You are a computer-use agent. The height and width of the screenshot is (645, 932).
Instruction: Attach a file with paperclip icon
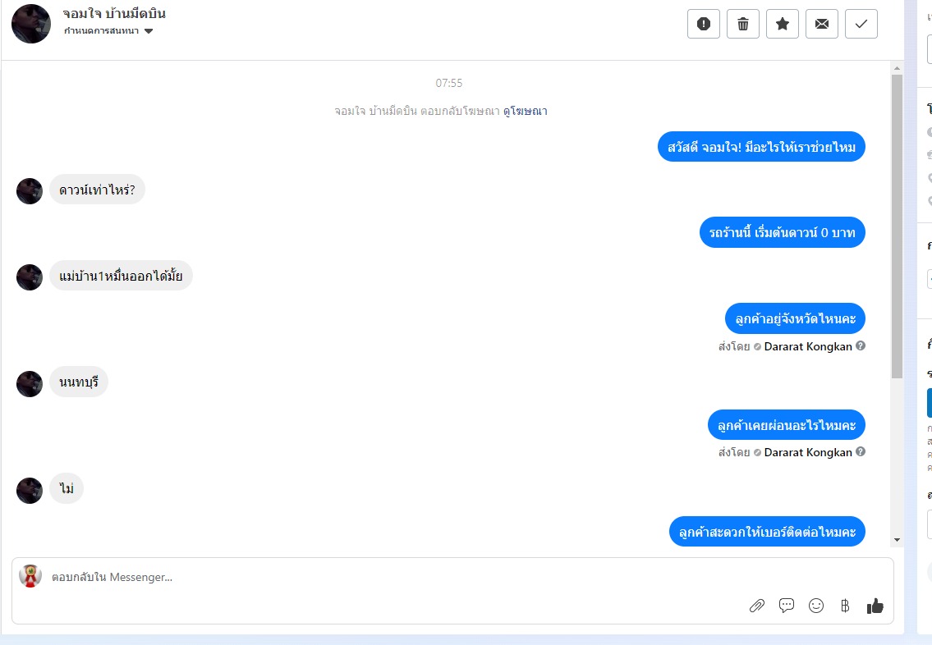click(756, 606)
